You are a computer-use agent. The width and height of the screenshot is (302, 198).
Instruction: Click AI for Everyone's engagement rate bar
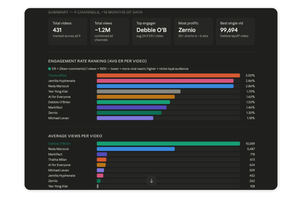click(136, 97)
